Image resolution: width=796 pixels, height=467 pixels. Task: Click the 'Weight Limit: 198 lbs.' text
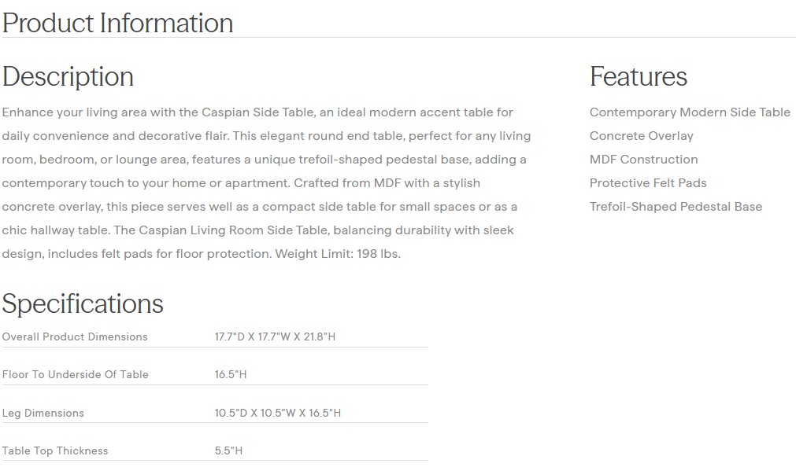338,254
